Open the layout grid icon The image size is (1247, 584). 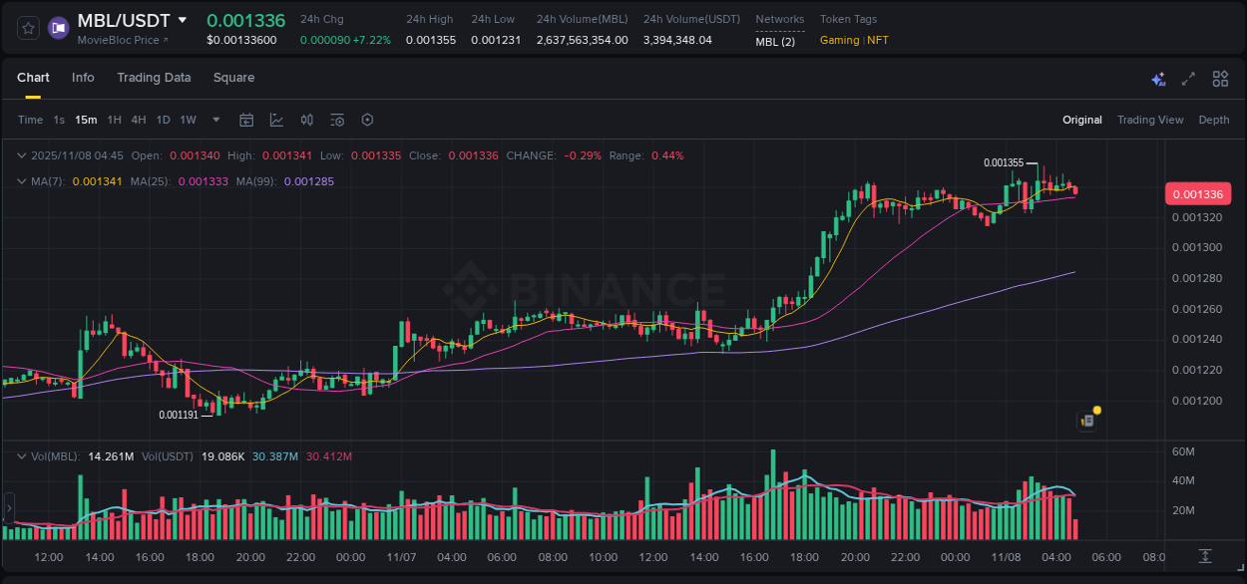1220,78
